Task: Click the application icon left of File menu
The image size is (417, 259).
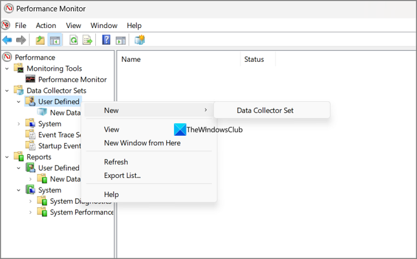Action: 5,25
